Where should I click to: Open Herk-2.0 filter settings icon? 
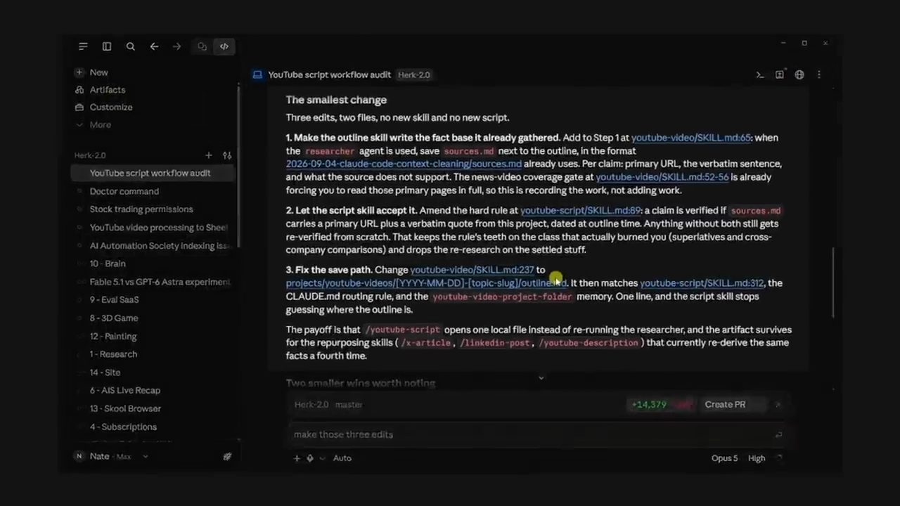[227, 155]
